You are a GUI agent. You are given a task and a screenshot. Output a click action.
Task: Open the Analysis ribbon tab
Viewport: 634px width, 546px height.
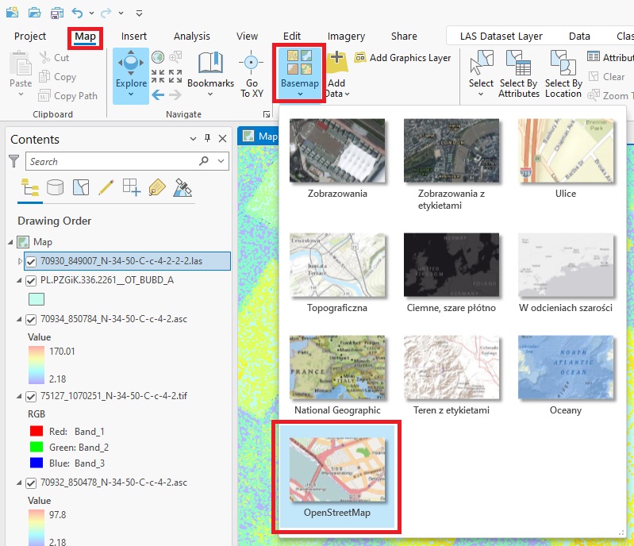192,36
